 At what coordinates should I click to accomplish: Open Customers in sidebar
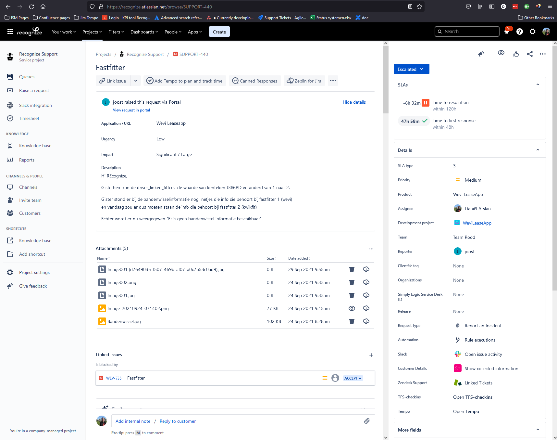pyautogui.click(x=30, y=213)
